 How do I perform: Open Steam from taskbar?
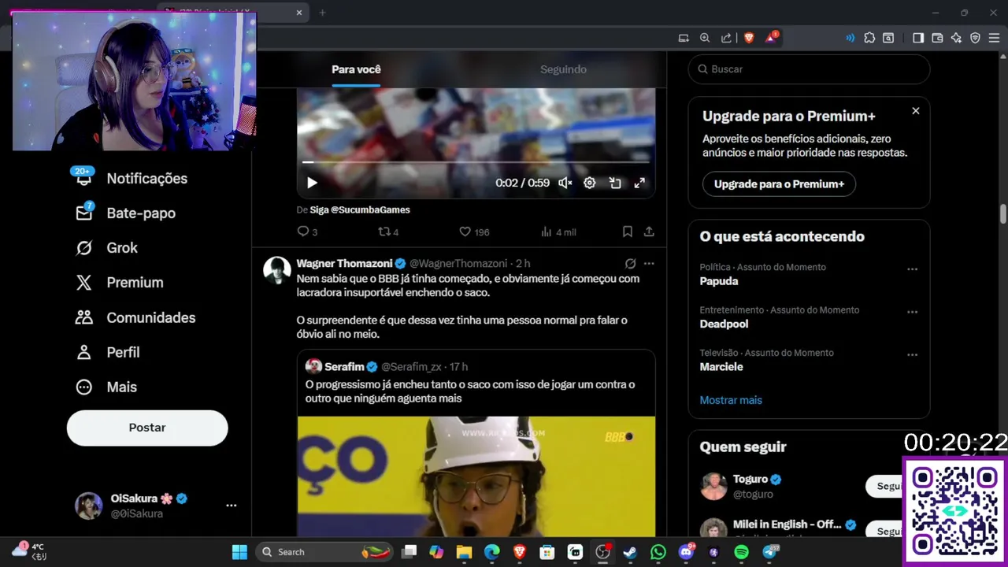click(630, 552)
